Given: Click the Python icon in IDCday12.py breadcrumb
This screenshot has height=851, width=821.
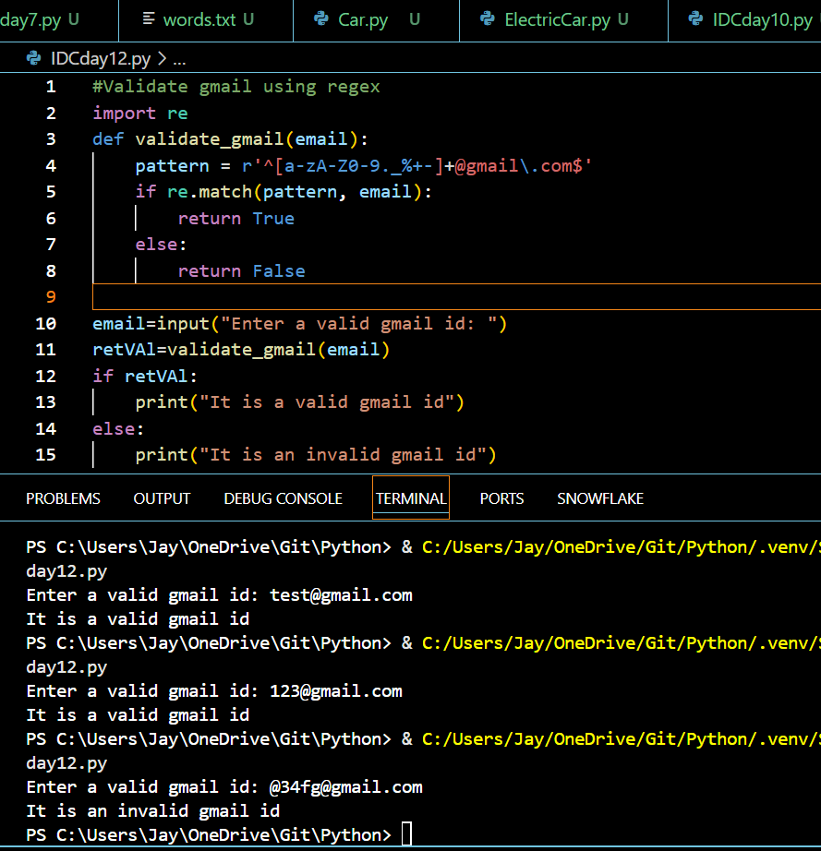Looking at the screenshot, I should (x=33, y=59).
